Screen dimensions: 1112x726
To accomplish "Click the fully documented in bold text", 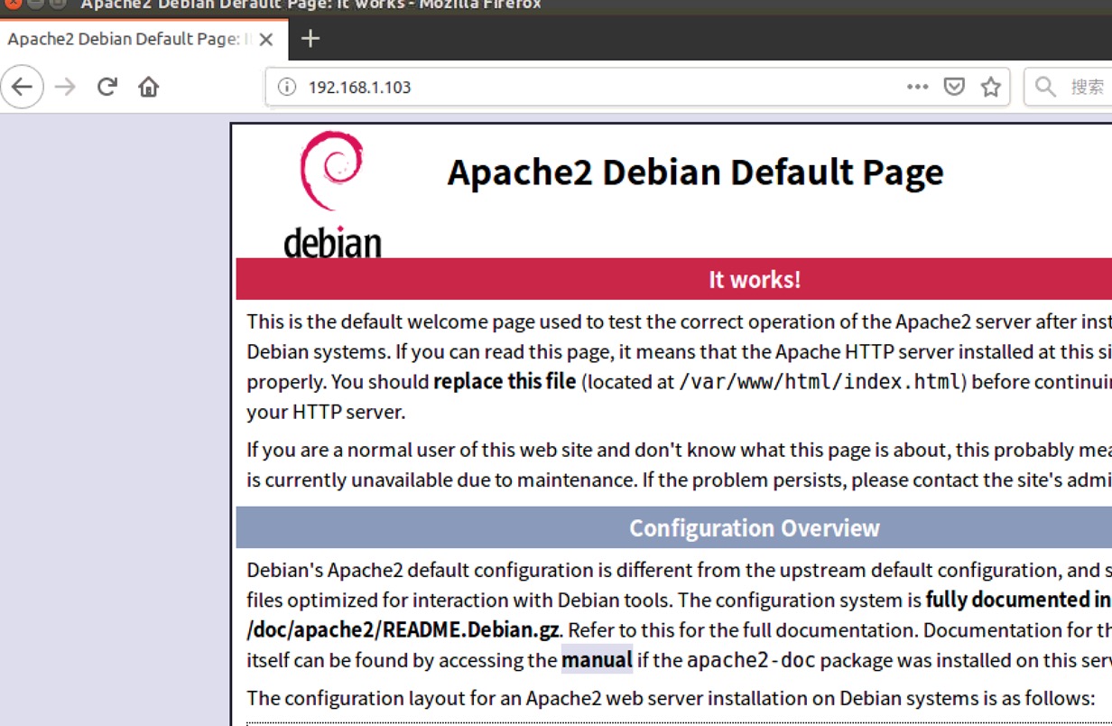I will click(1018, 600).
